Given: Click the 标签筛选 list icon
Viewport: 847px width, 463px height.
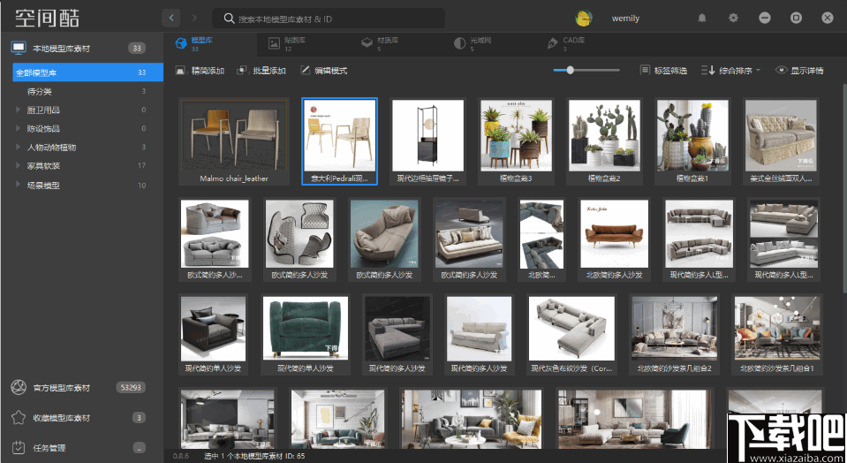Looking at the screenshot, I should [645, 70].
